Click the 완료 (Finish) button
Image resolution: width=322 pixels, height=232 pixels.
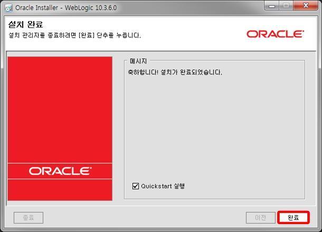293,217
